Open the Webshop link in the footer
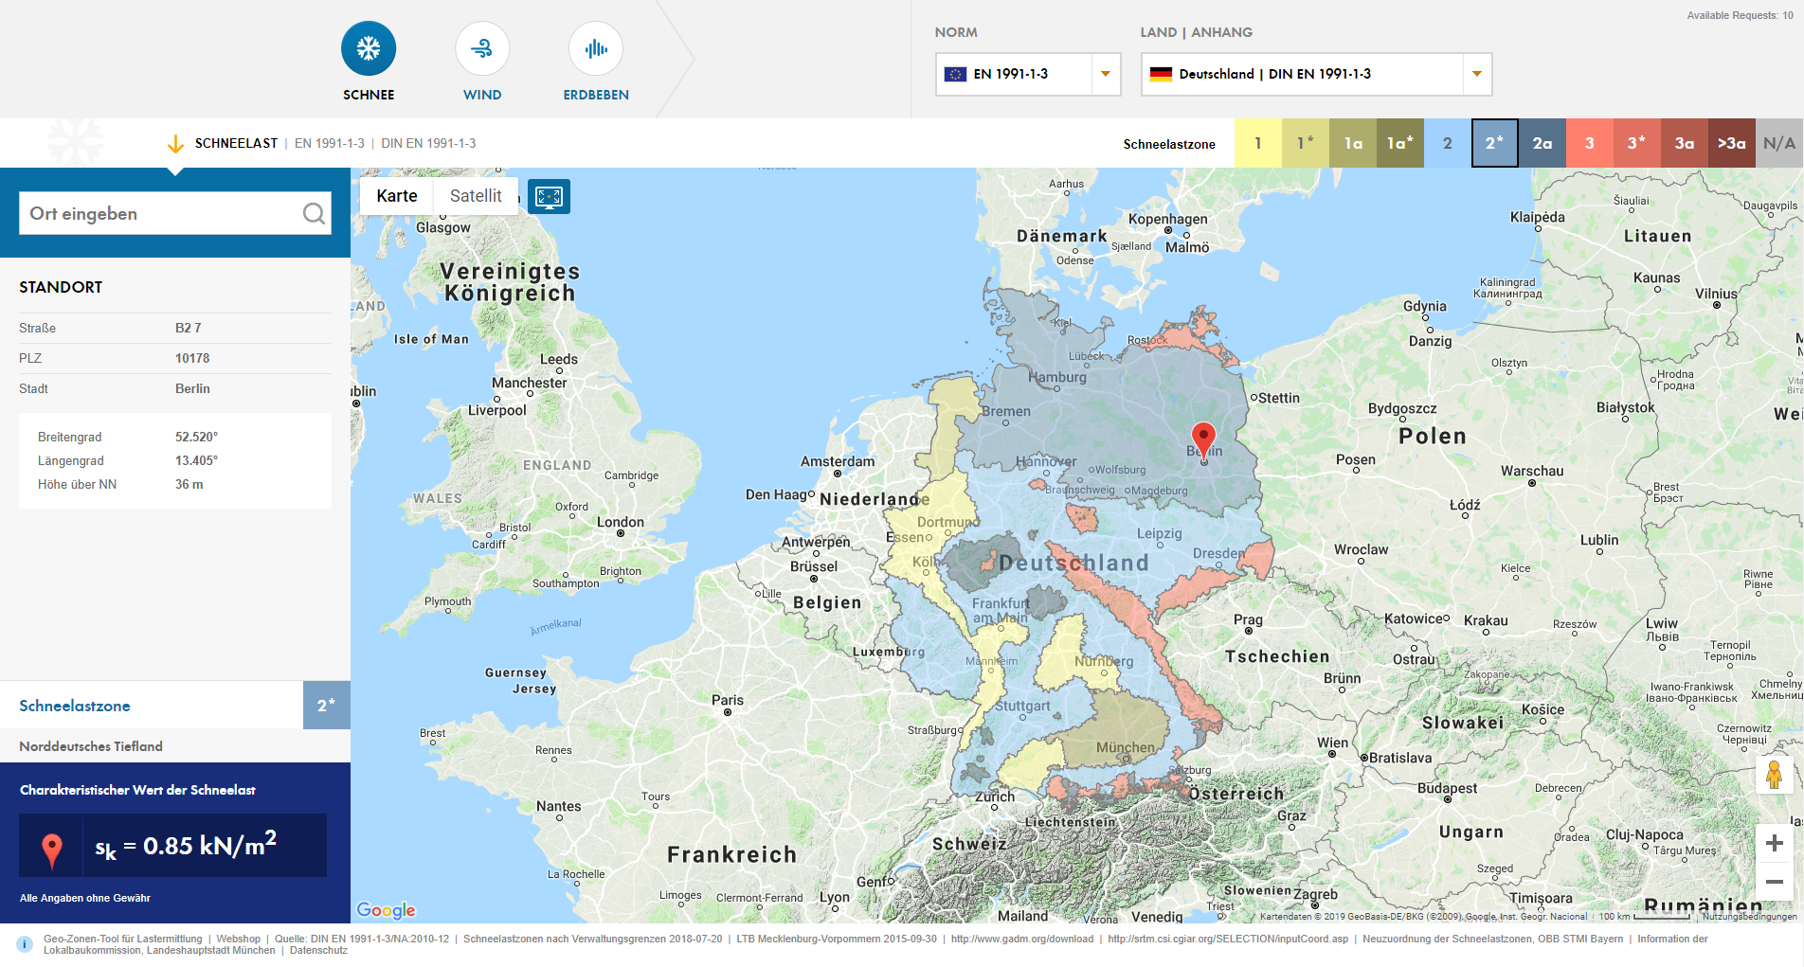Viewport: 1804px width, 967px height. 238,939
